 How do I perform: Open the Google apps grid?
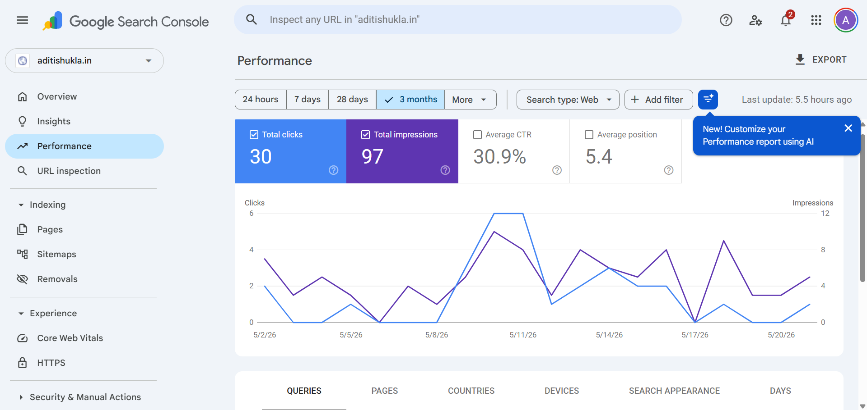[x=816, y=20]
